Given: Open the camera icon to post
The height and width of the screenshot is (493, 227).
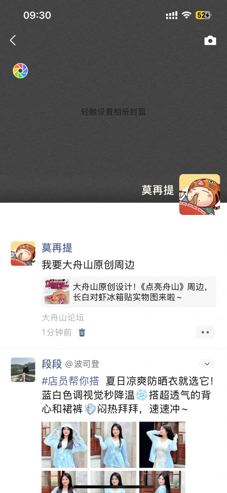Looking at the screenshot, I should tap(210, 40).
